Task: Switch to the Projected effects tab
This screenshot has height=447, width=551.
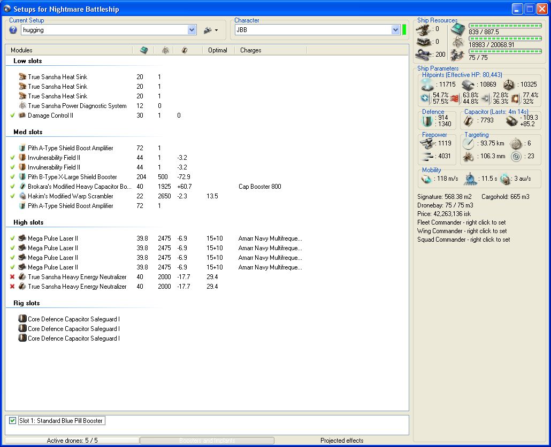Action: click(x=341, y=441)
